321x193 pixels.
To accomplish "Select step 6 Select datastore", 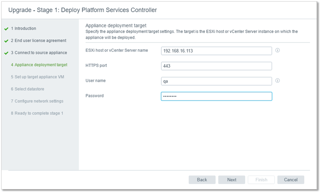I will click(x=27, y=89).
